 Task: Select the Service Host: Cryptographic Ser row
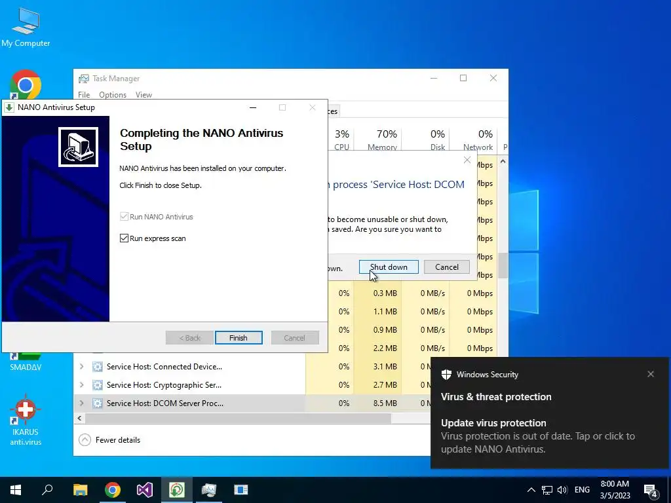252,385
